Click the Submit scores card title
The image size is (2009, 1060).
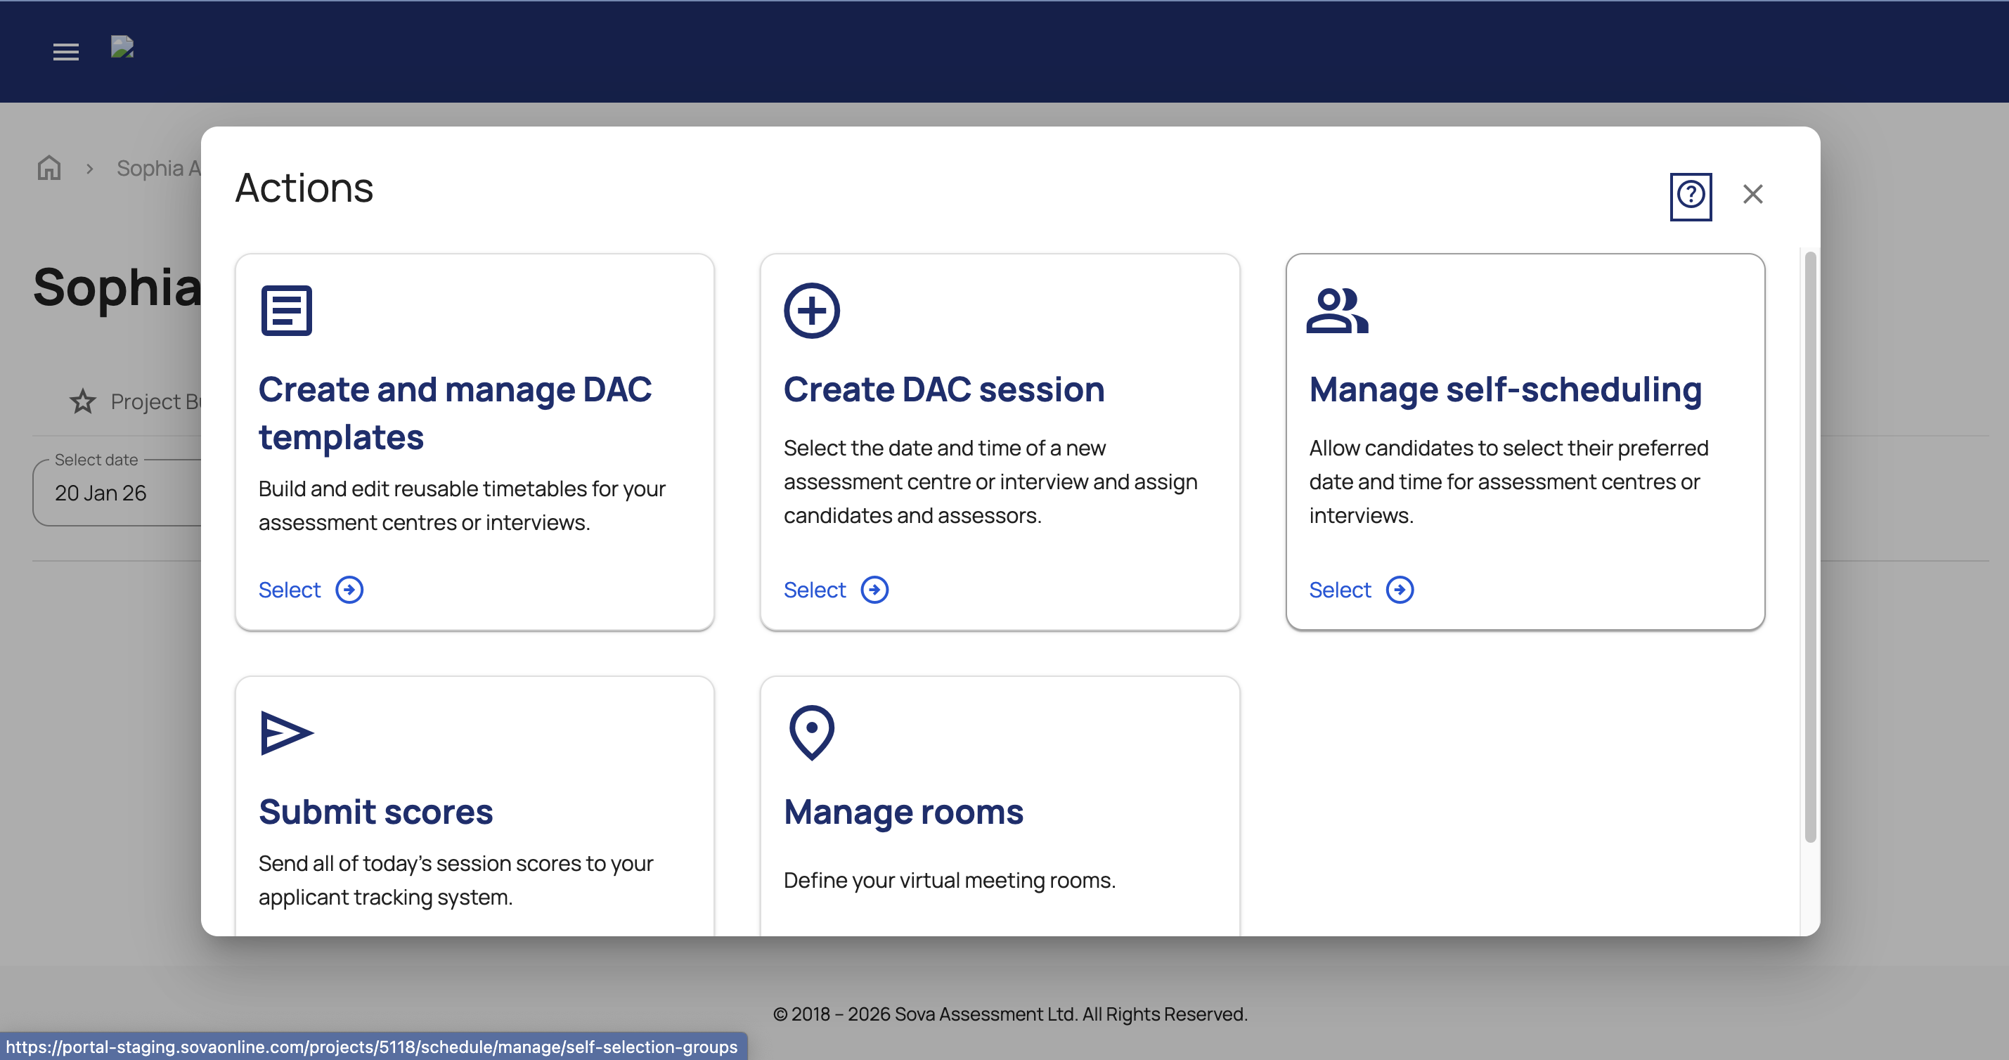(375, 812)
